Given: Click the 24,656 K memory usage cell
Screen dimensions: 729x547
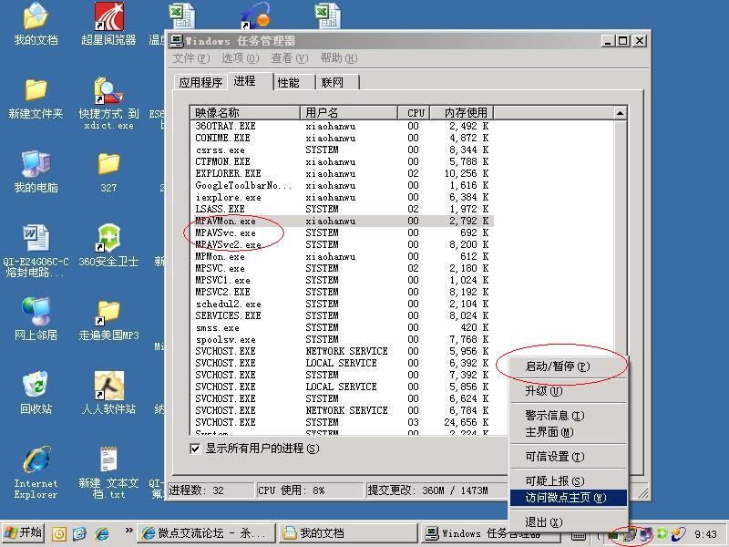Looking at the screenshot, I should pyautogui.click(x=467, y=422).
